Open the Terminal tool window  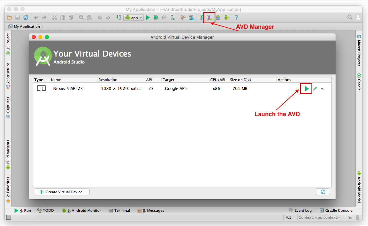pos(119,210)
